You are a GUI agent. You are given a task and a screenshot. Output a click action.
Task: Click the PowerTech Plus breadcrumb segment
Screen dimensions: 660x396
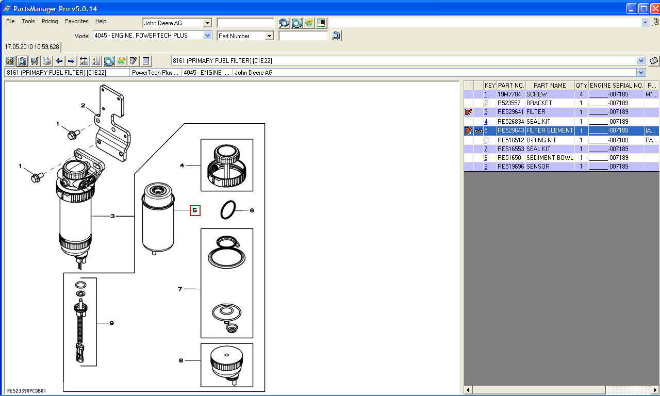[x=156, y=73]
